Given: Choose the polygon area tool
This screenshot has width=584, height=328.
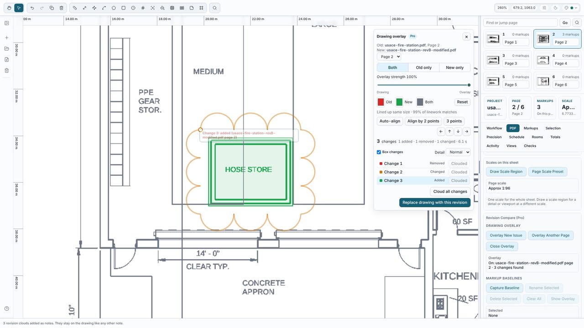Looking at the screenshot, I should coord(114,8).
